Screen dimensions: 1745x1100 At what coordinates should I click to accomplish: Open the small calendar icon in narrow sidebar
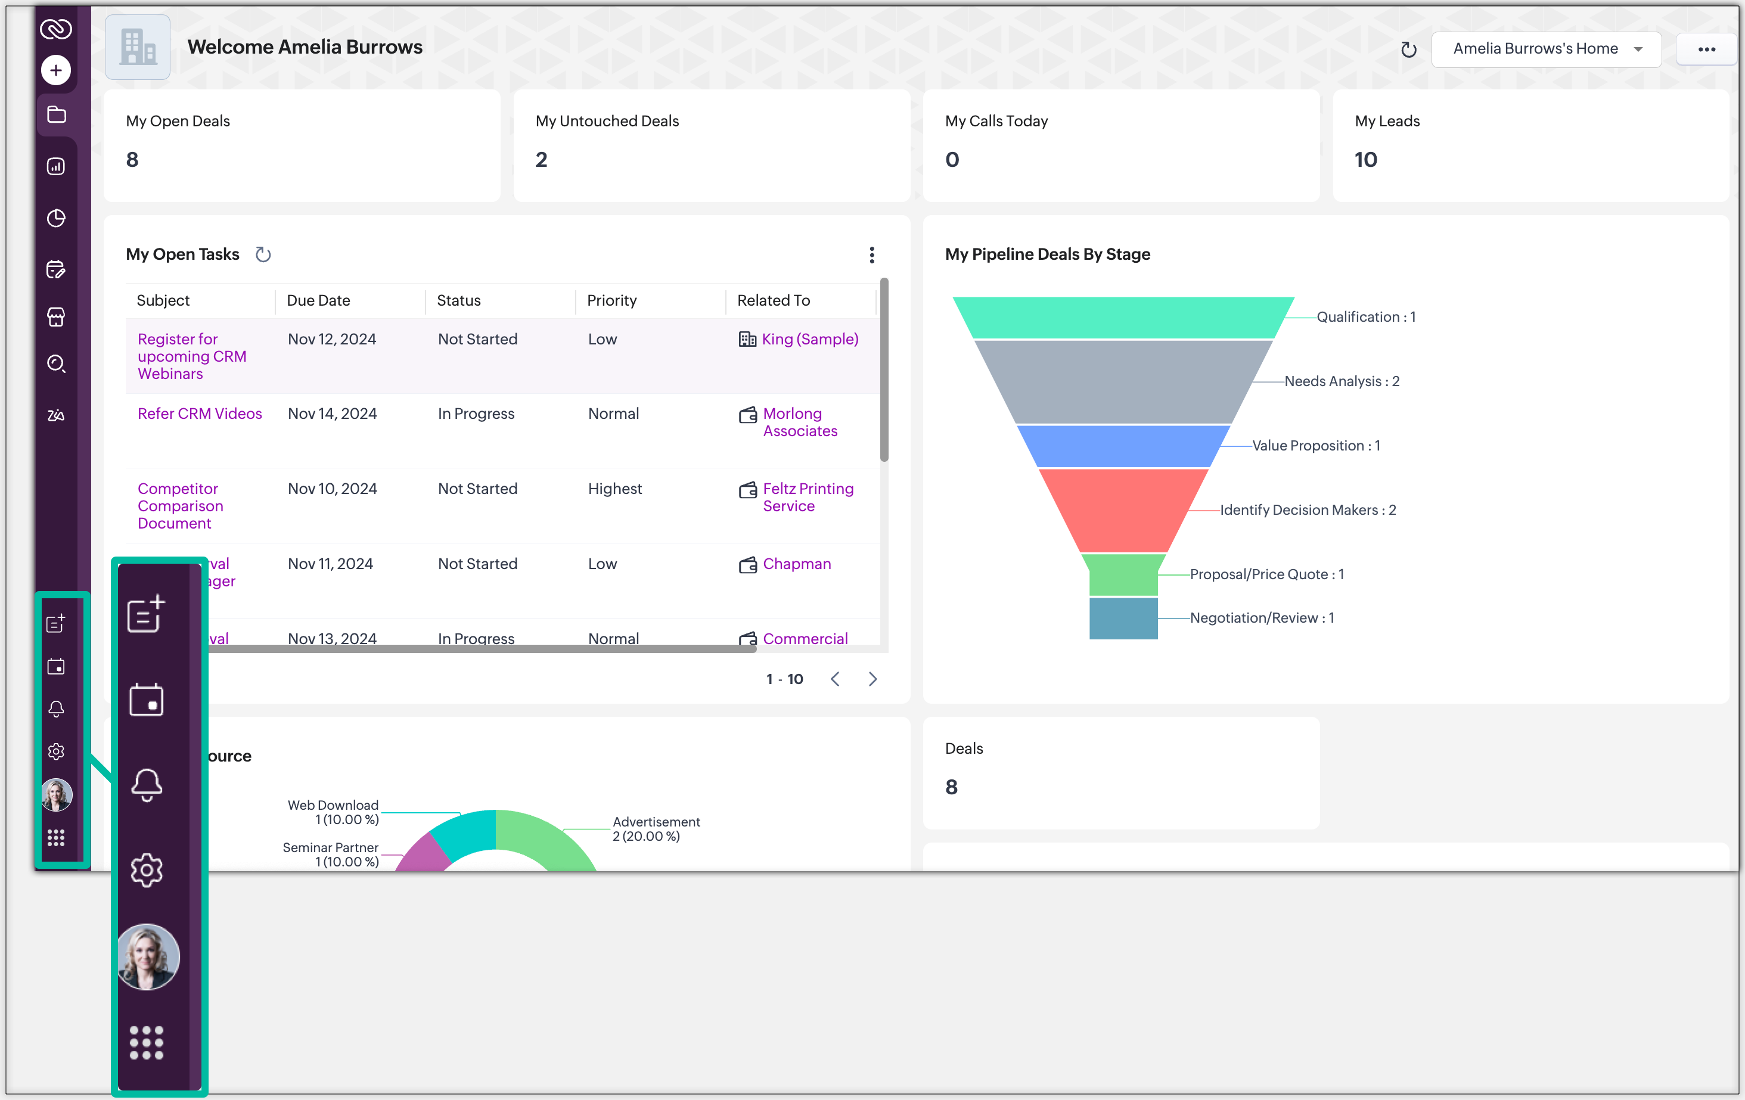[57, 666]
